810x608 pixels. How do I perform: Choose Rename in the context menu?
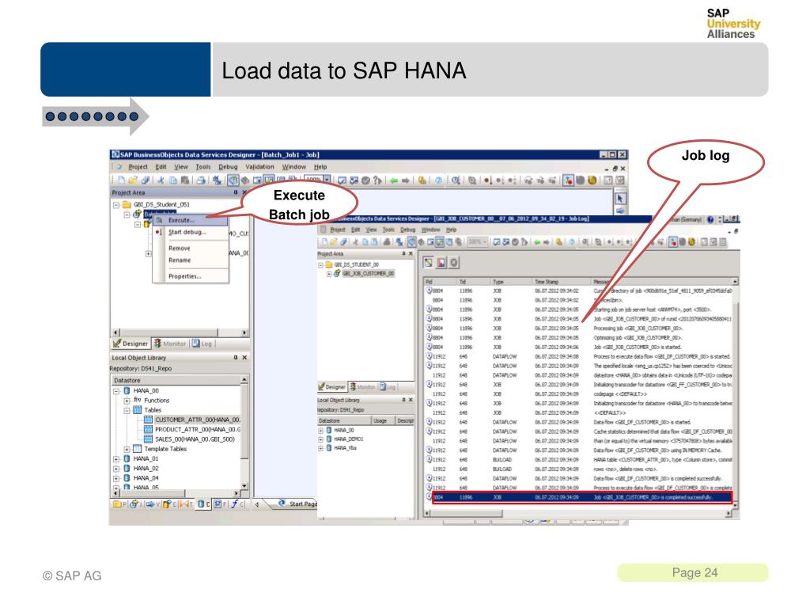coord(191,260)
